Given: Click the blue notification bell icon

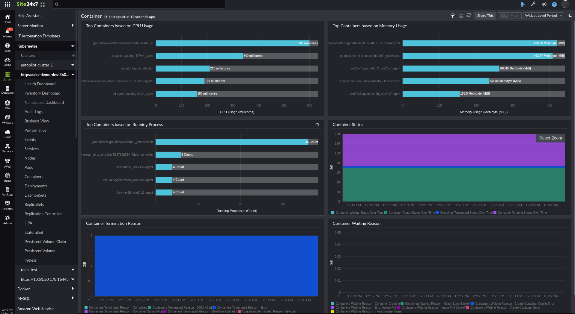Looking at the screenshot, I should 523,4.
